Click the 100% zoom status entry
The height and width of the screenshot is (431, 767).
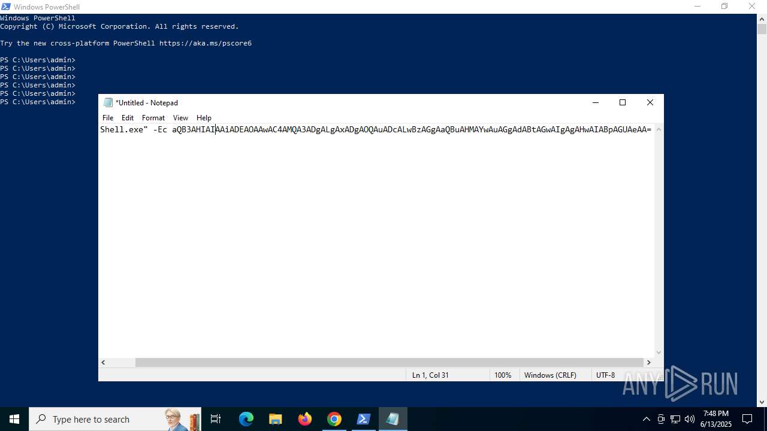coord(503,375)
